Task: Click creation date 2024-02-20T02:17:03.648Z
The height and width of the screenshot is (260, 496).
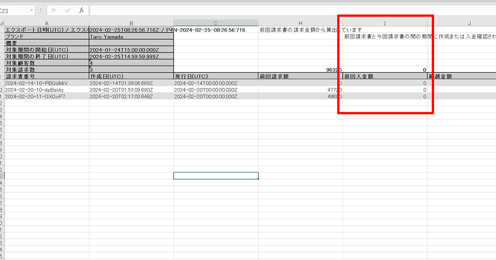Action: [x=131, y=96]
